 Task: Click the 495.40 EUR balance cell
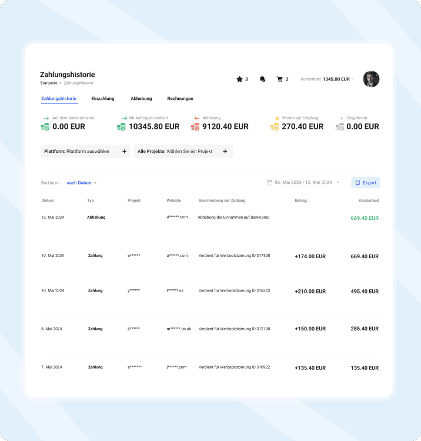point(365,292)
